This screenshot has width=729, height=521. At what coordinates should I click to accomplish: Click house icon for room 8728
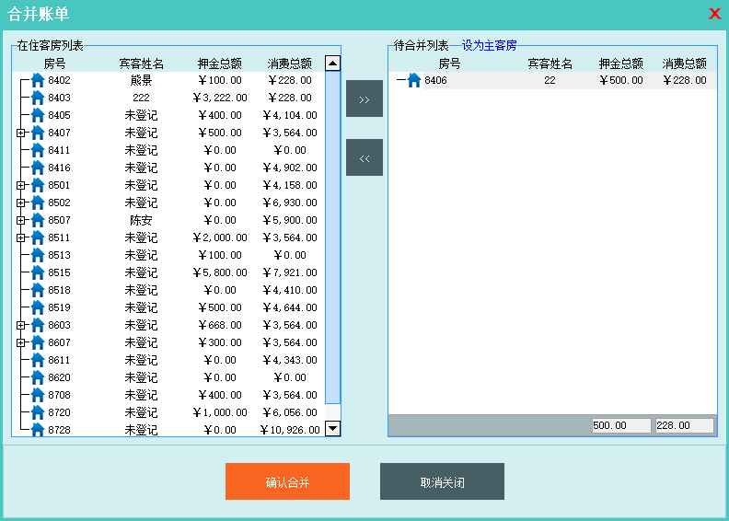point(38,430)
